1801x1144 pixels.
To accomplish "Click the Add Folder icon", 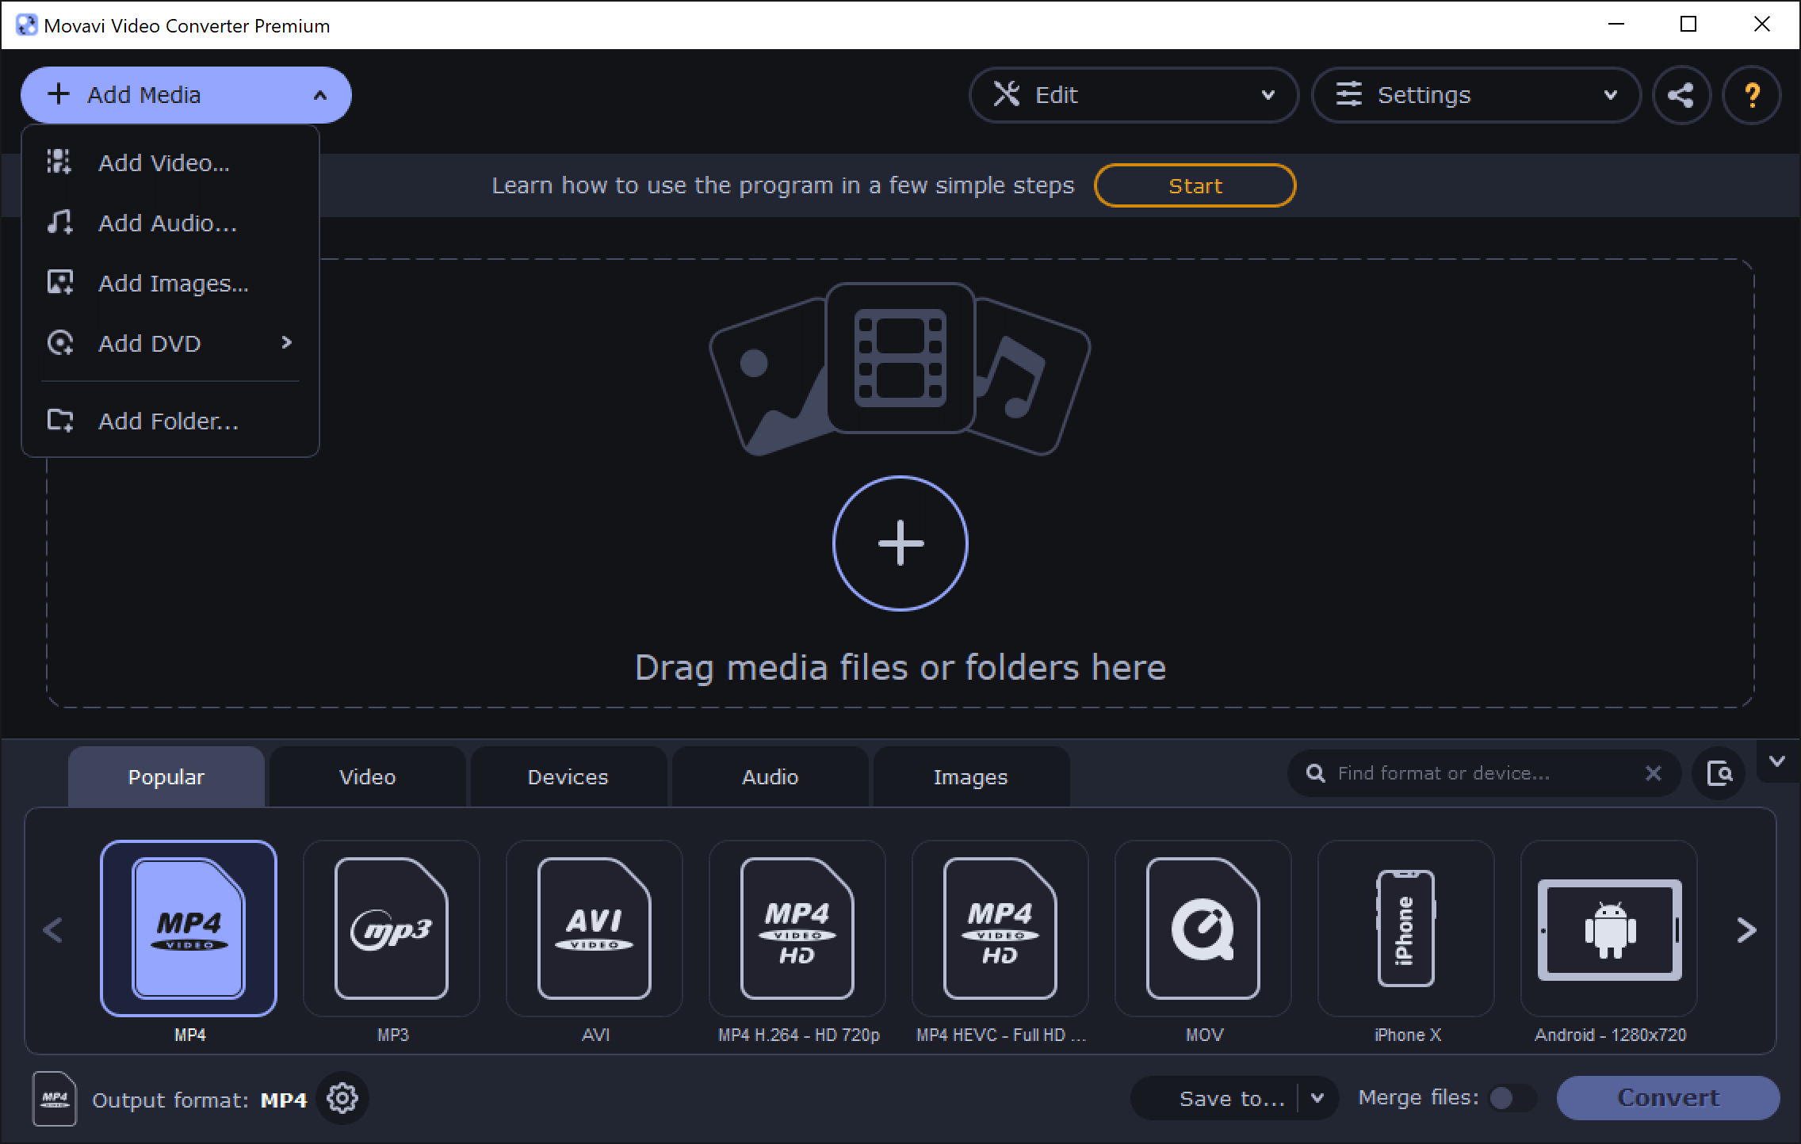I will [x=59, y=420].
